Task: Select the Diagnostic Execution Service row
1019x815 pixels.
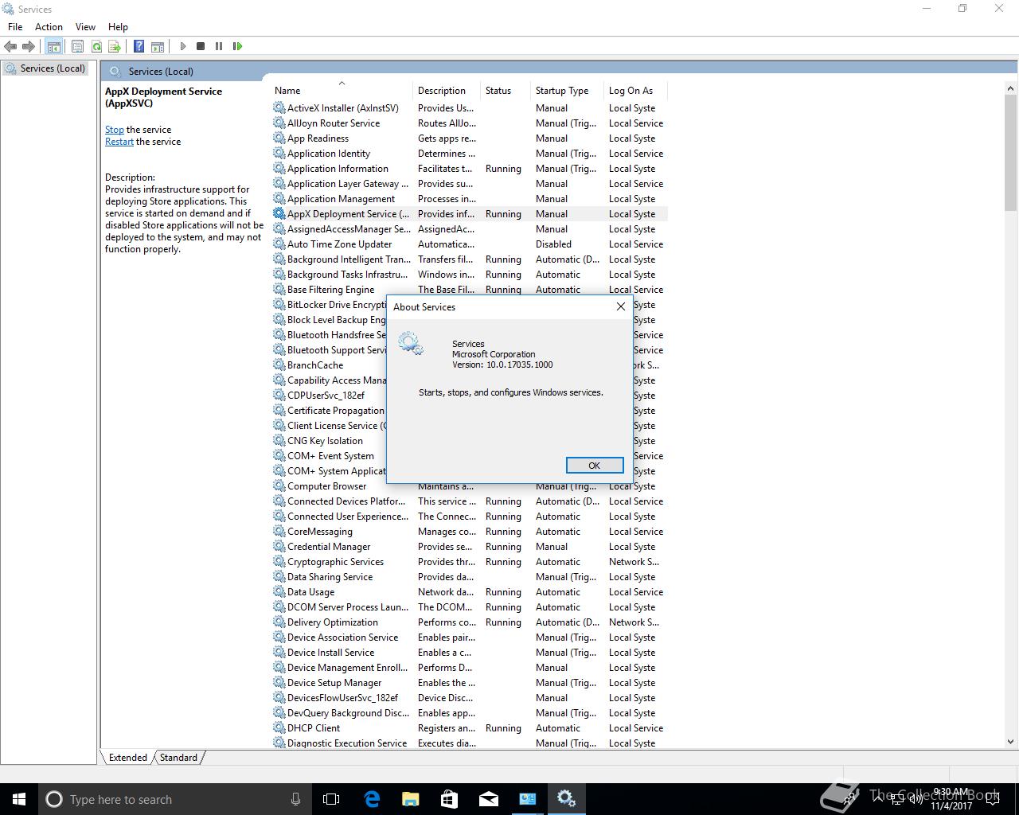Action: tap(470, 743)
